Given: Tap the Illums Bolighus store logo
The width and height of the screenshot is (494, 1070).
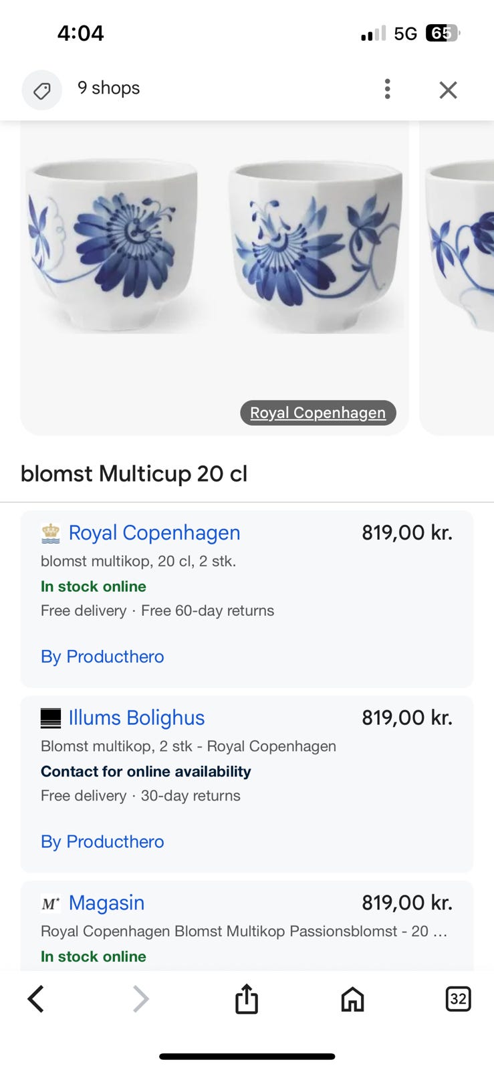Looking at the screenshot, I should click(51, 718).
